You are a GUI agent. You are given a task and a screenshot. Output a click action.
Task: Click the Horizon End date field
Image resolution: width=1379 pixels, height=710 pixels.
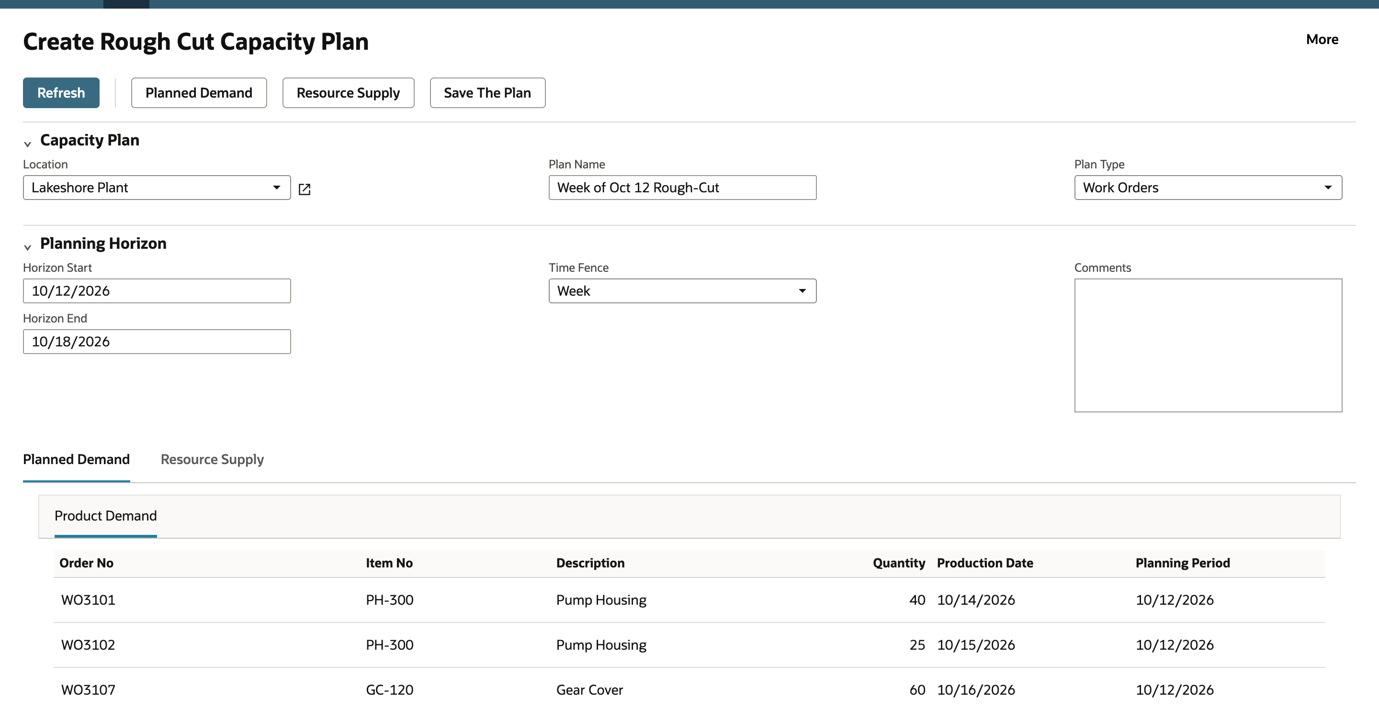[x=157, y=341]
